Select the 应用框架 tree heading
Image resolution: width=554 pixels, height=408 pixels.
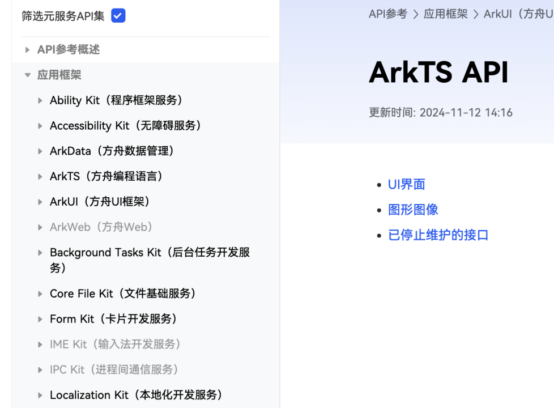(x=59, y=75)
